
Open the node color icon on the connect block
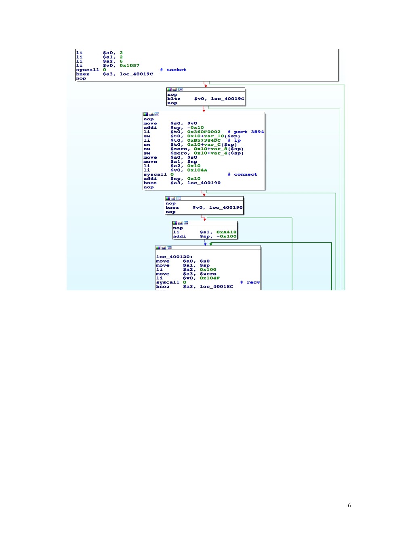point(146,114)
